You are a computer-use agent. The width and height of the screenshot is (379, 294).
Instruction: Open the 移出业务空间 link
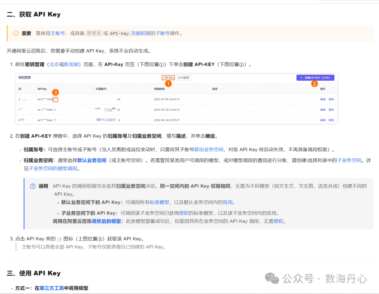pyautogui.click(x=209, y=149)
